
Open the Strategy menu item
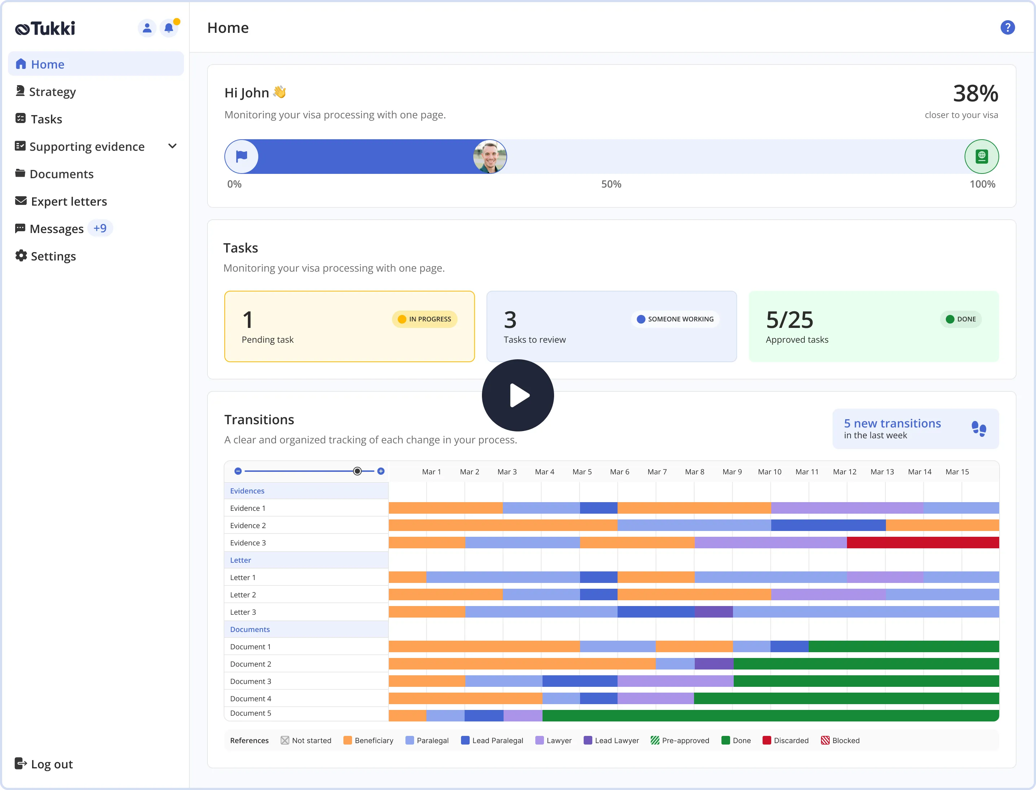pyautogui.click(x=52, y=92)
